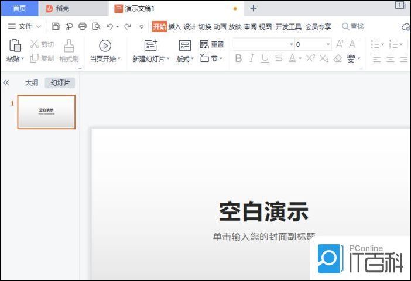Undo the last action
The height and width of the screenshot is (281, 411).
click(110, 26)
